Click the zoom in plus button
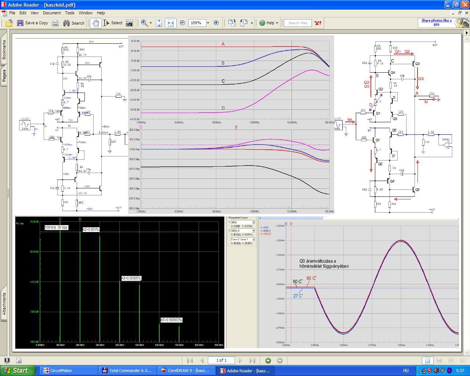The image size is (470, 376). pos(216,23)
